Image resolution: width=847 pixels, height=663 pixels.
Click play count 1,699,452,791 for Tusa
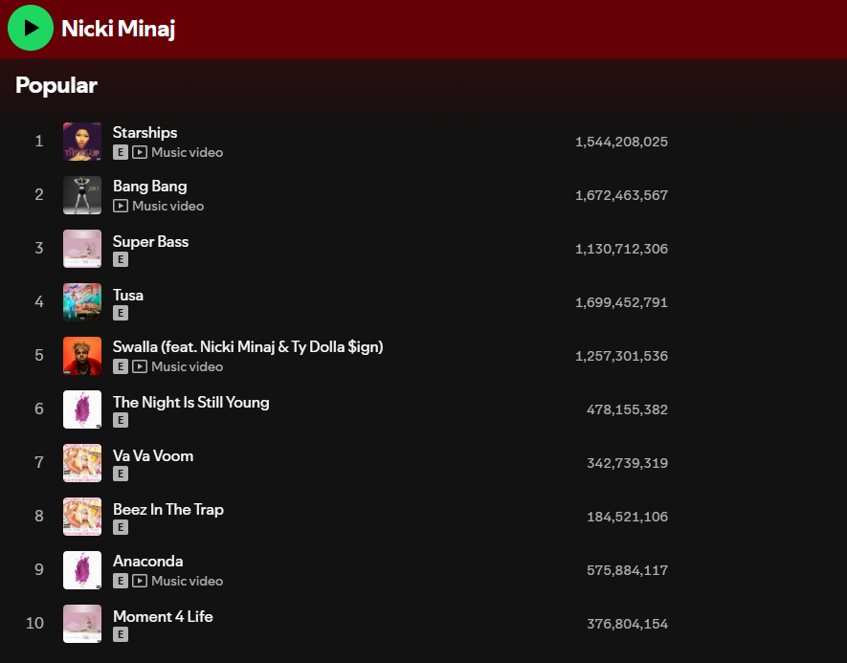pyautogui.click(x=621, y=301)
